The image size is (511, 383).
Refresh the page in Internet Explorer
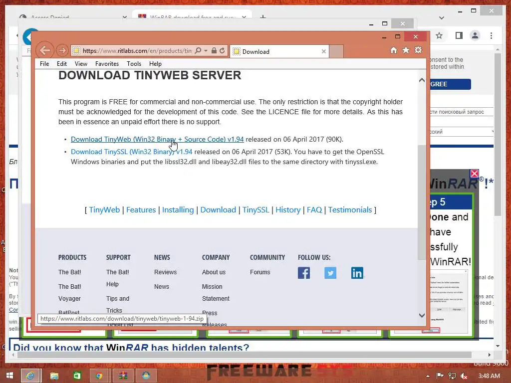point(222,50)
